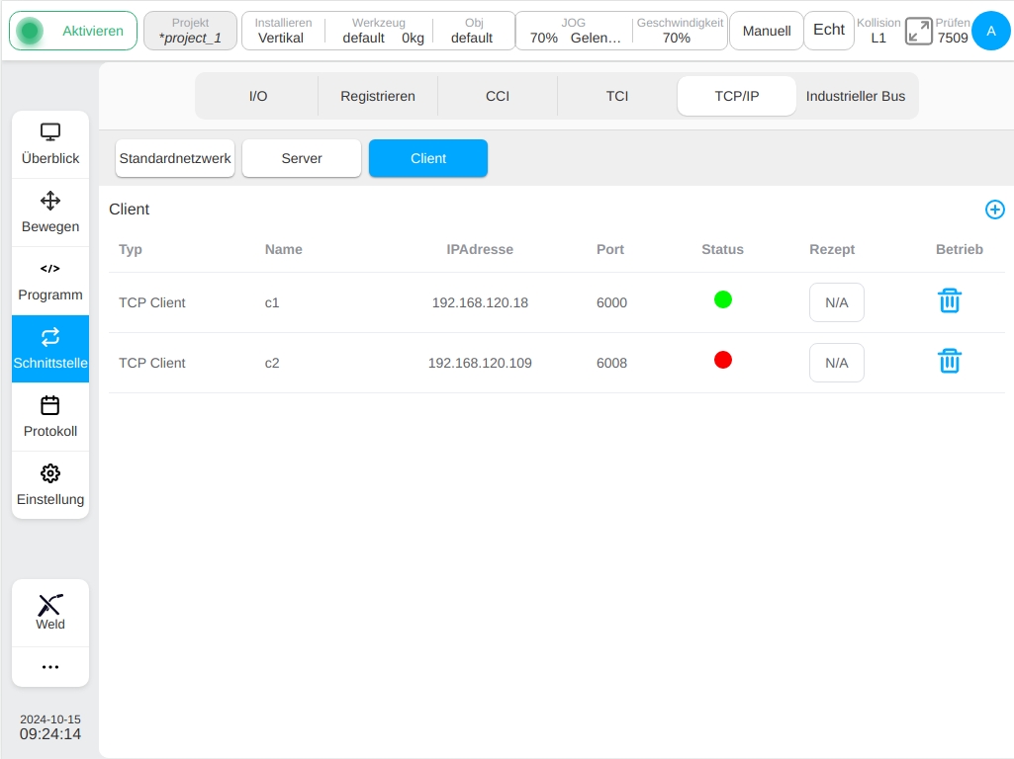Viewport: 1014px width, 759px height.
Task: Open JOG 70% settings
Action: [574, 31]
